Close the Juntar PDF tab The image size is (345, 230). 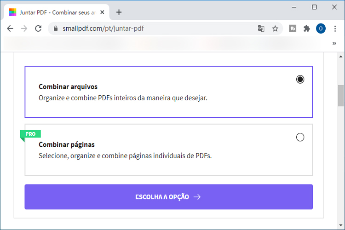[x=102, y=12]
